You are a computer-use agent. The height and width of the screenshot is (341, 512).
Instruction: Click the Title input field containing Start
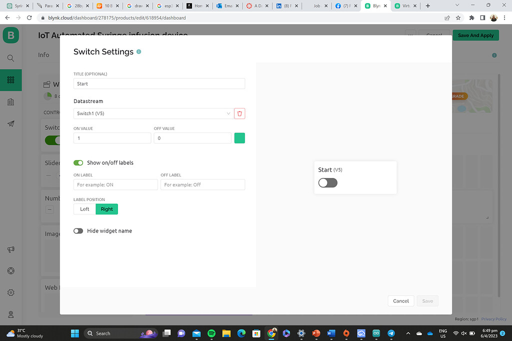click(x=159, y=83)
